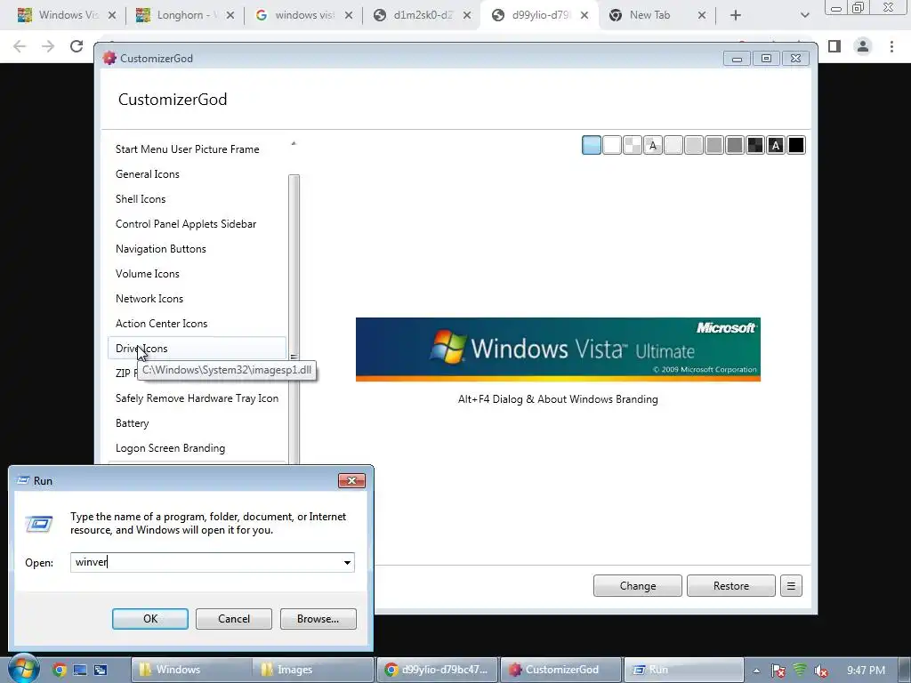Select the Logon Screen Branding category
Screen dimensions: 911x683
(170, 448)
